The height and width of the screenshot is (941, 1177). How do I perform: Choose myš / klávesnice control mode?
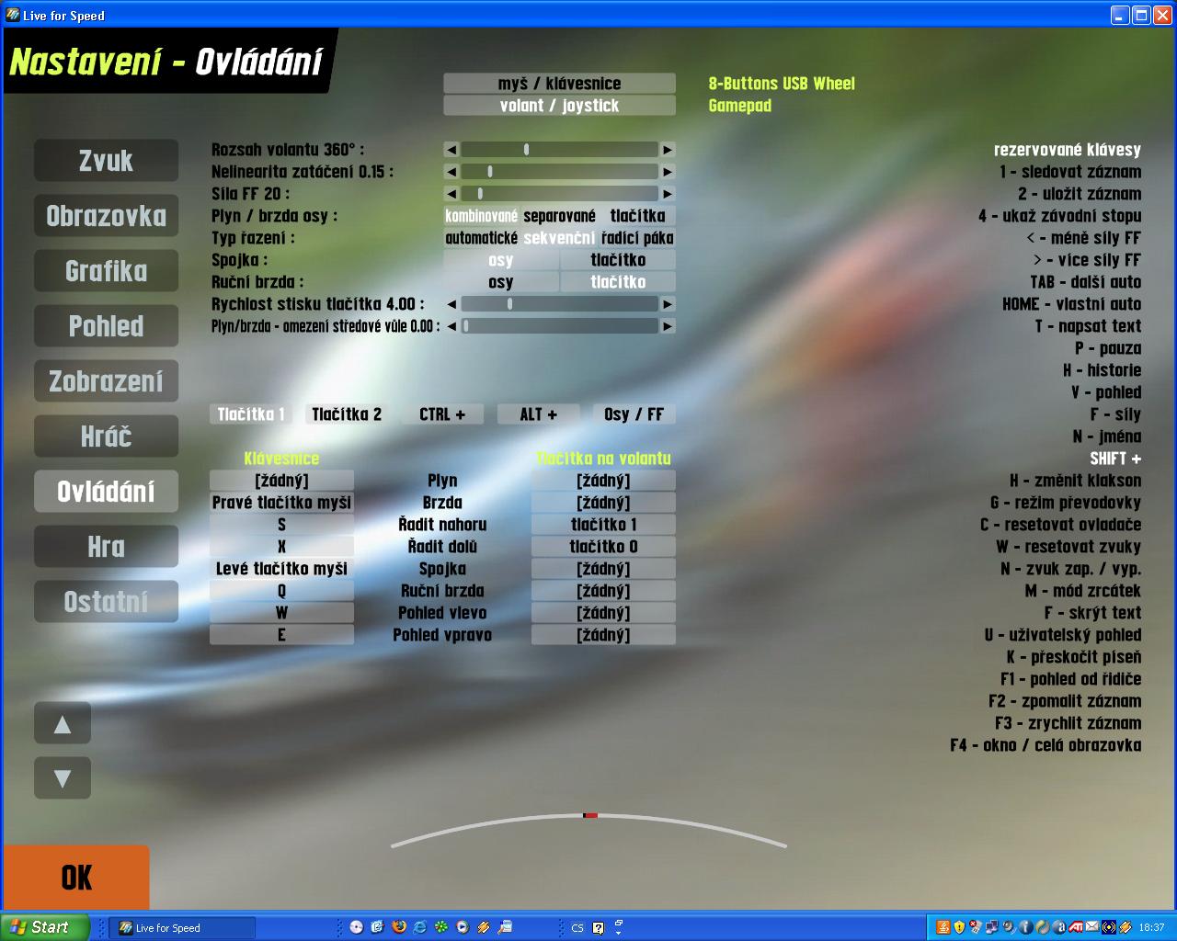pos(559,84)
